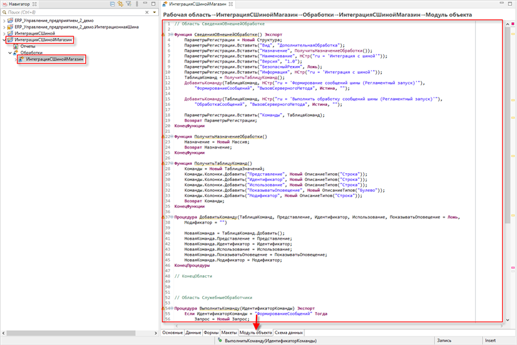Image resolution: width=517 pixels, height=345 pixels.
Task: Click the Отчеты folder icon in the tree
Action: [x=16, y=47]
